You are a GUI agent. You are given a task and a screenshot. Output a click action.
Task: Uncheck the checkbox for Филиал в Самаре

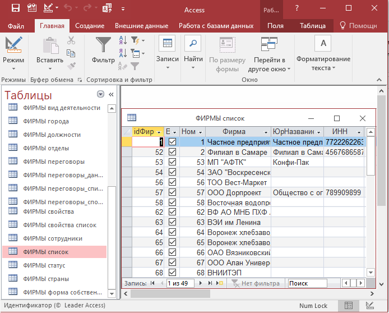click(x=172, y=152)
